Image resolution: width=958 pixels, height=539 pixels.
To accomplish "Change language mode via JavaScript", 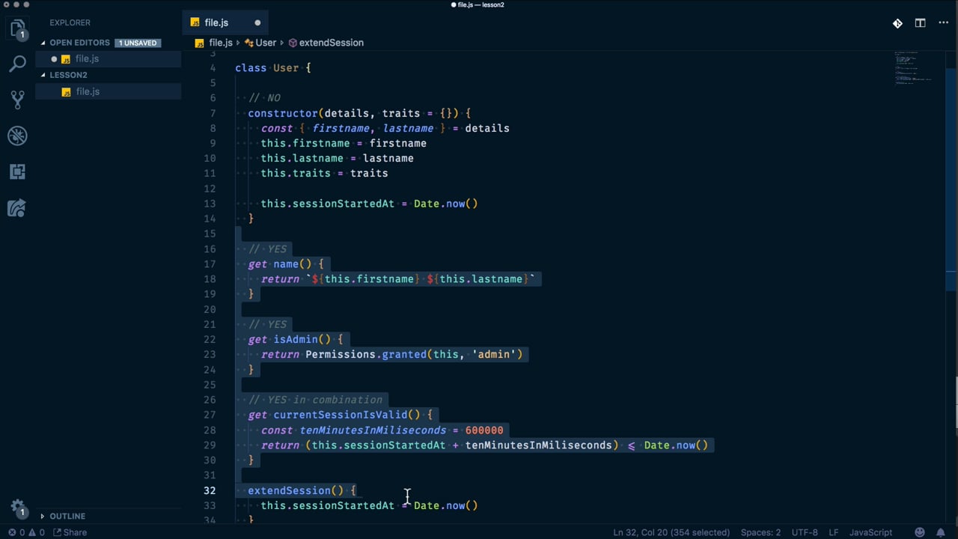I will pos(870,532).
